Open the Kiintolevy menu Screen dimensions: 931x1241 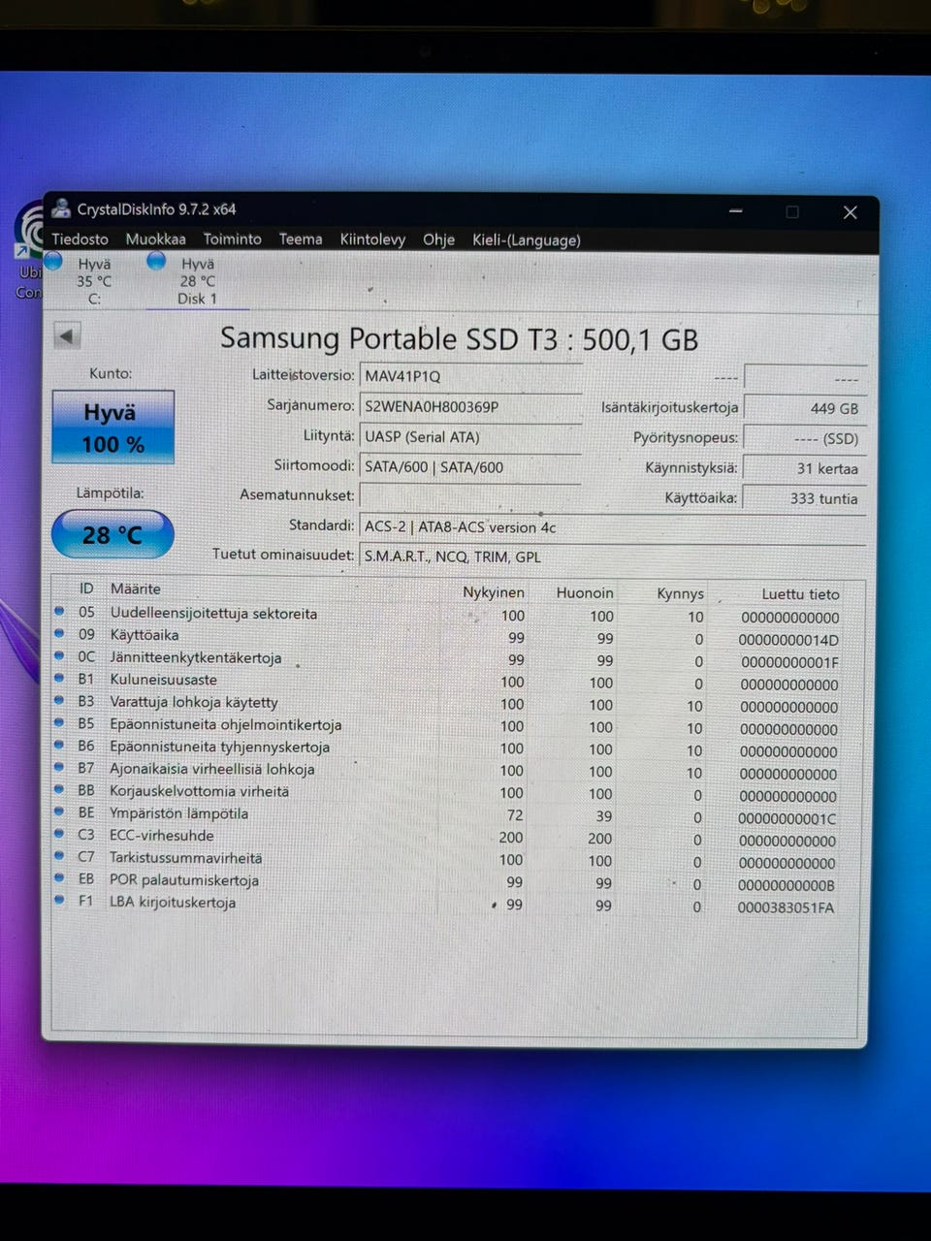click(372, 239)
